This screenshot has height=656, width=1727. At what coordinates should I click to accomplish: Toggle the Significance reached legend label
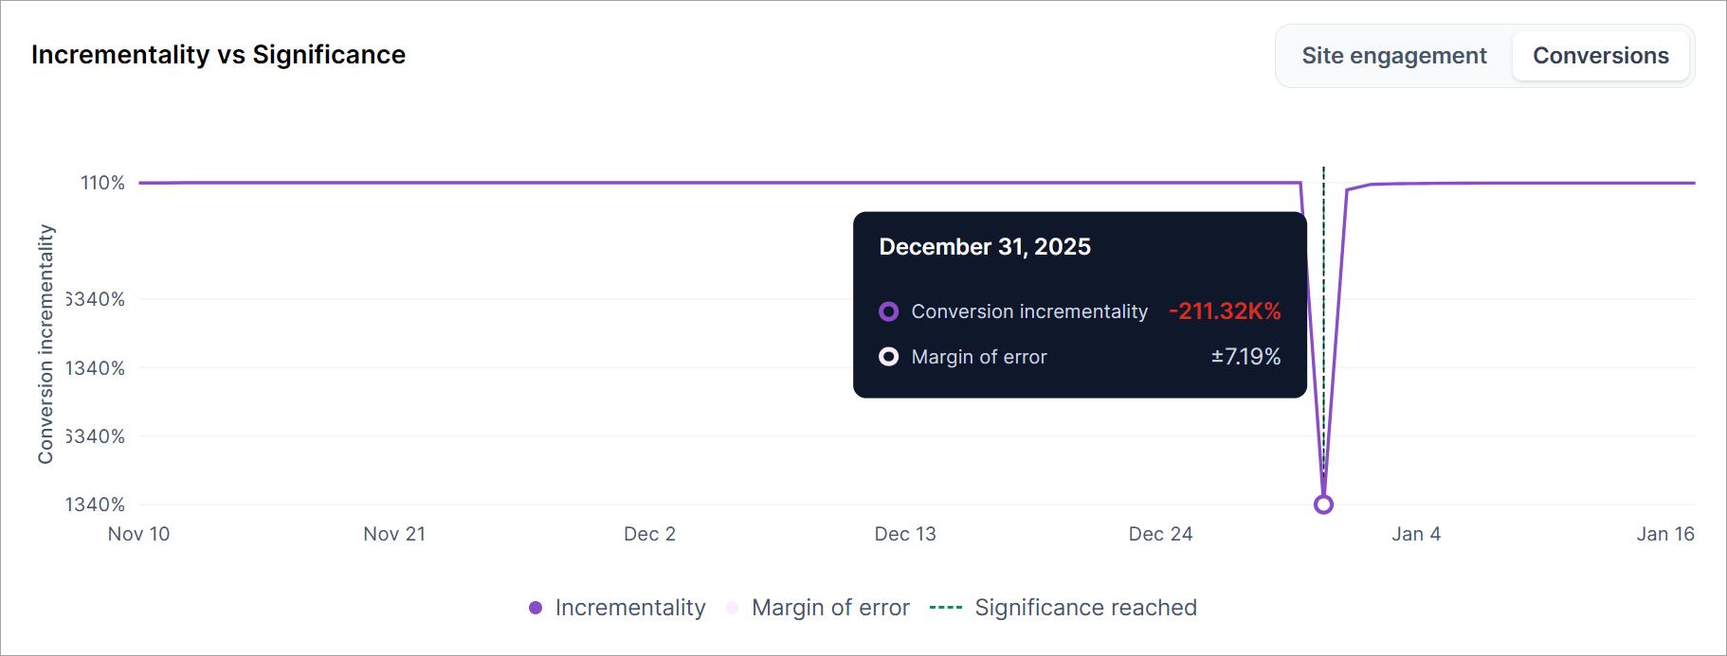point(1085,608)
